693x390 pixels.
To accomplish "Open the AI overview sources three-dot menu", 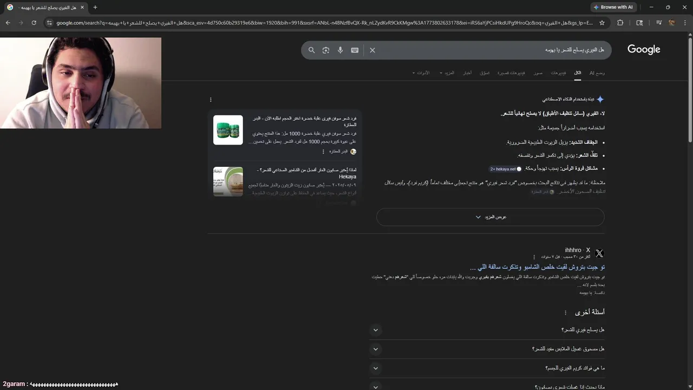I will click(x=211, y=100).
